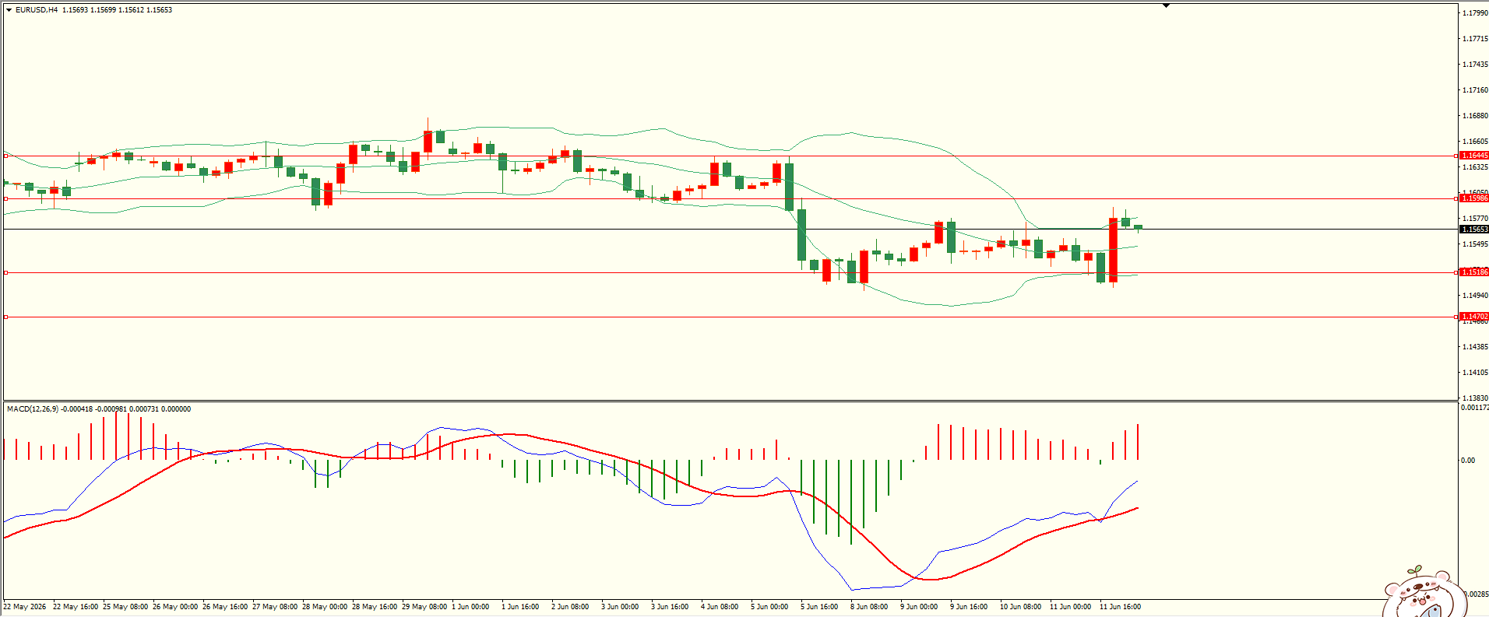
Task: Click right handle of the 1.15986 line
Action: [x=1456, y=198]
